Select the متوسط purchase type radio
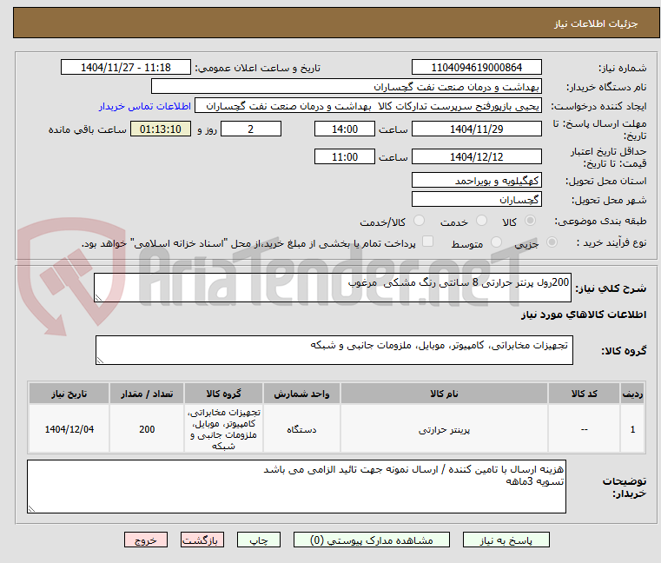The height and width of the screenshot is (563, 661). click(496, 242)
